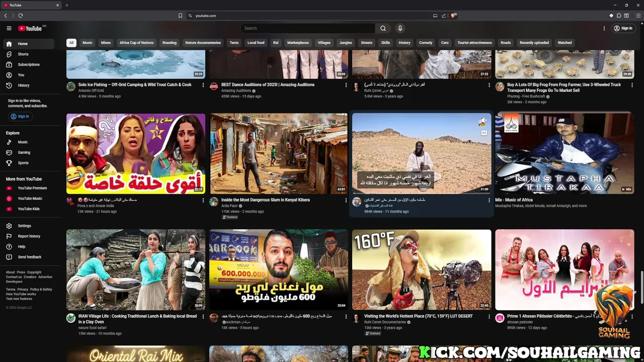The image size is (644, 362).
Task: Explore Sports in the sidebar
Action: click(29, 163)
